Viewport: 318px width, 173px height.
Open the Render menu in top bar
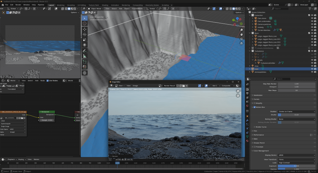point(18,5)
